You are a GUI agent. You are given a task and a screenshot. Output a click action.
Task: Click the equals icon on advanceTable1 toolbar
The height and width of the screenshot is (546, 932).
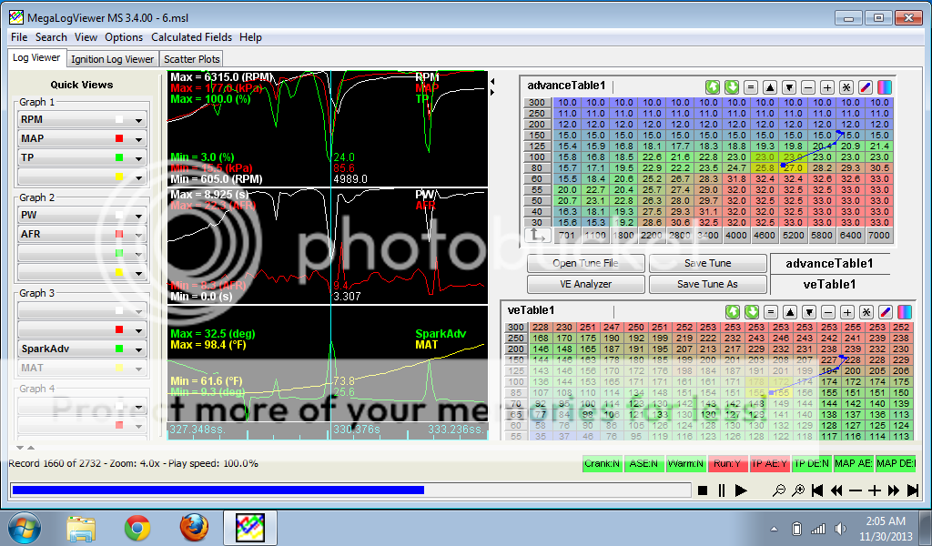click(x=751, y=87)
